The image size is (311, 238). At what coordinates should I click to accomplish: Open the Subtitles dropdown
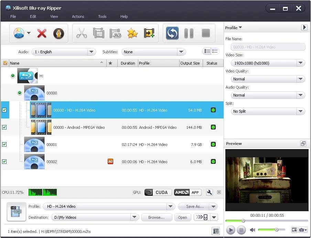[181, 52]
